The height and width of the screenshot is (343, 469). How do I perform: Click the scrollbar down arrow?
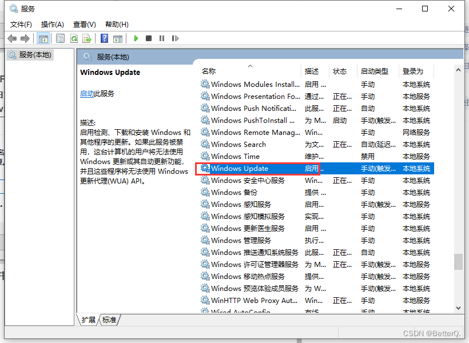click(459, 309)
